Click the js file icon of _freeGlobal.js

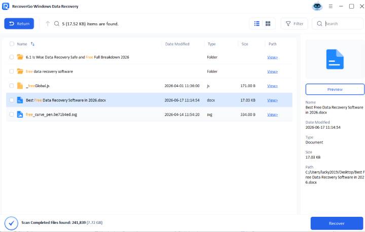(x=20, y=86)
